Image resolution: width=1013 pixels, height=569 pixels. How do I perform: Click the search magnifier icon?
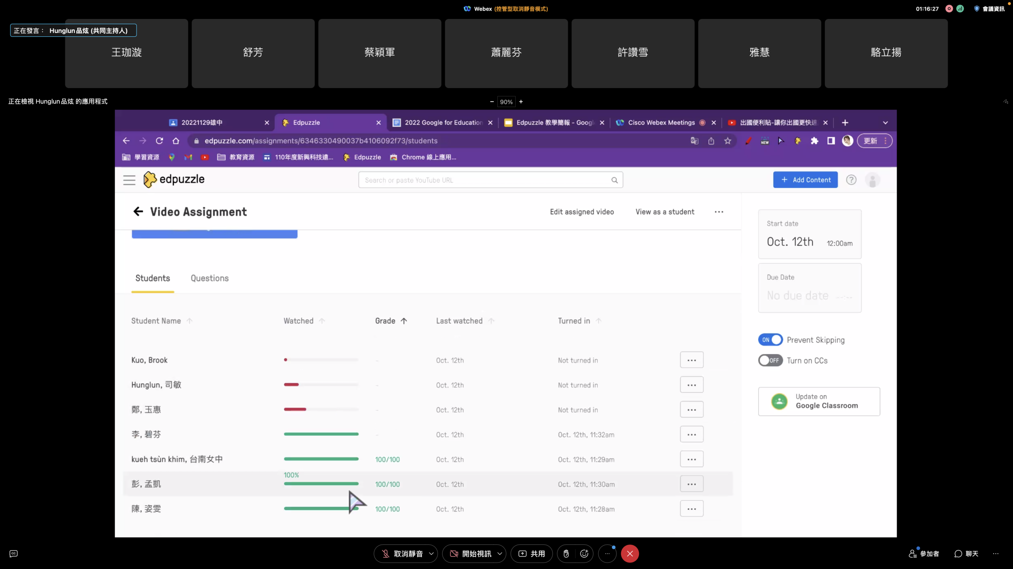coord(615,180)
